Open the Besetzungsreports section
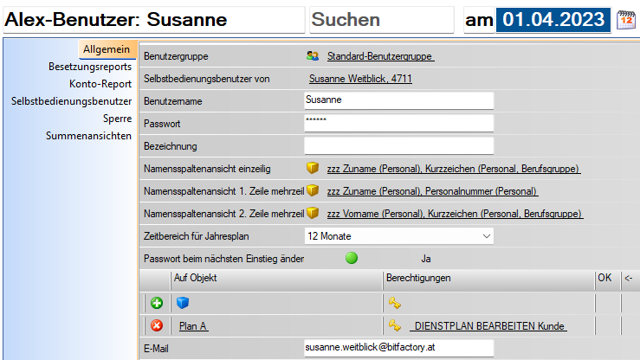The height and width of the screenshot is (360, 640). point(90,67)
